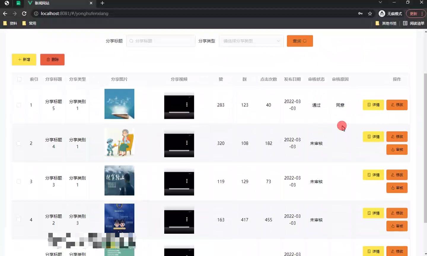Check the checkbox for row 1

pos(19,105)
